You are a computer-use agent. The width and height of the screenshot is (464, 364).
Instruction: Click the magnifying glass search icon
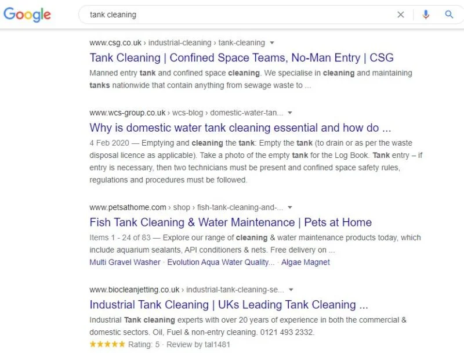449,15
